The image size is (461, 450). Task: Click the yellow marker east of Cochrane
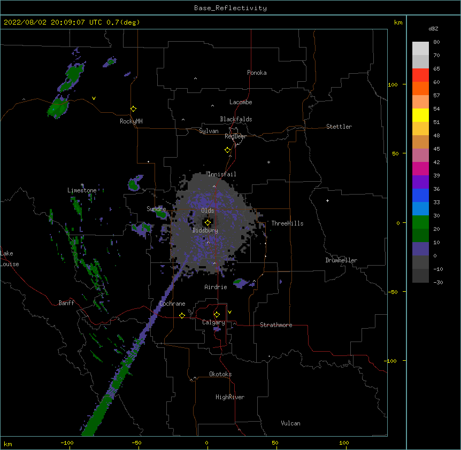click(x=182, y=315)
